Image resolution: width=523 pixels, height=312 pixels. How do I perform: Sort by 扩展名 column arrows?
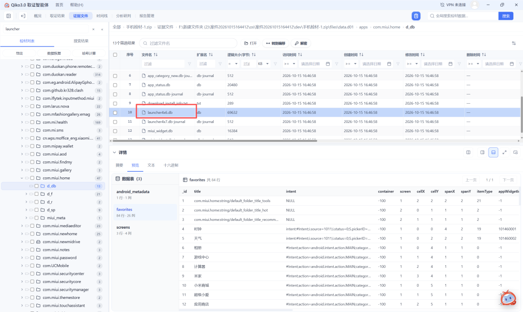coord(211,55)
